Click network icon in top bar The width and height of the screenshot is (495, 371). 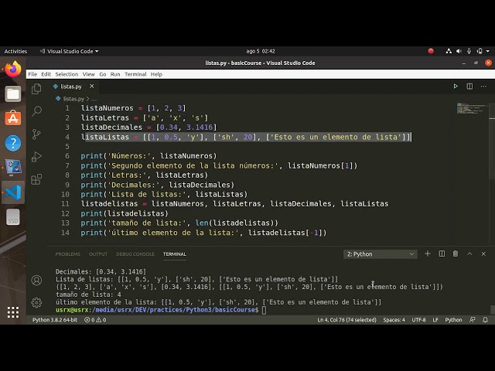pos(449,51)
